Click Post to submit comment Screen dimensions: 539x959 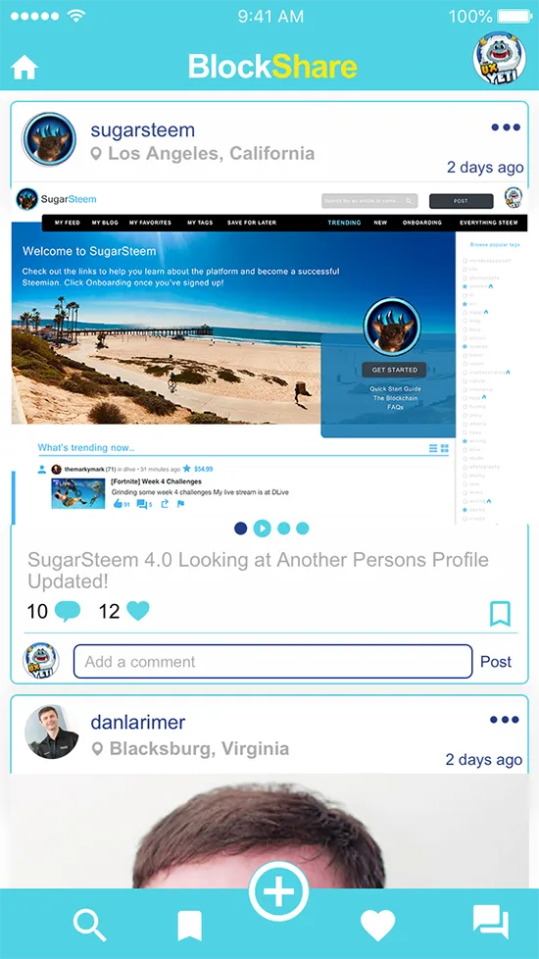click(x=496, y=661)
